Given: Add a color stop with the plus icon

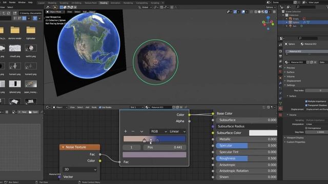Looking at the screenshot, I should click(x=126, y=131).
